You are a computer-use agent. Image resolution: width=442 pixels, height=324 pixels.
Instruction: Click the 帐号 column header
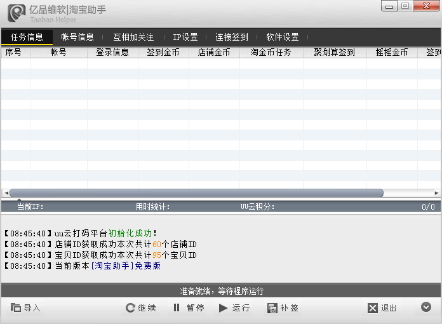coord(58,53)
